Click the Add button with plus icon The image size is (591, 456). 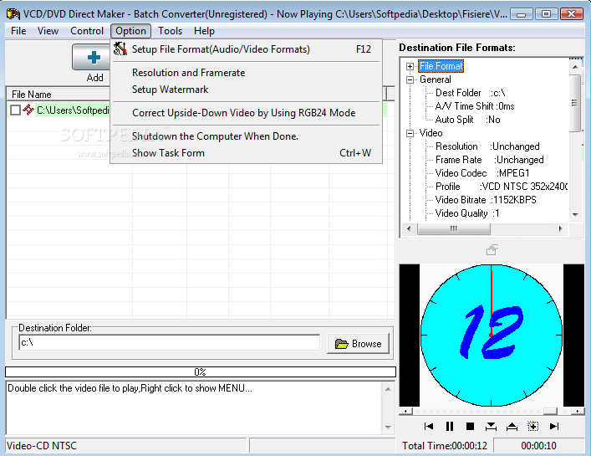tap(92, 57)
